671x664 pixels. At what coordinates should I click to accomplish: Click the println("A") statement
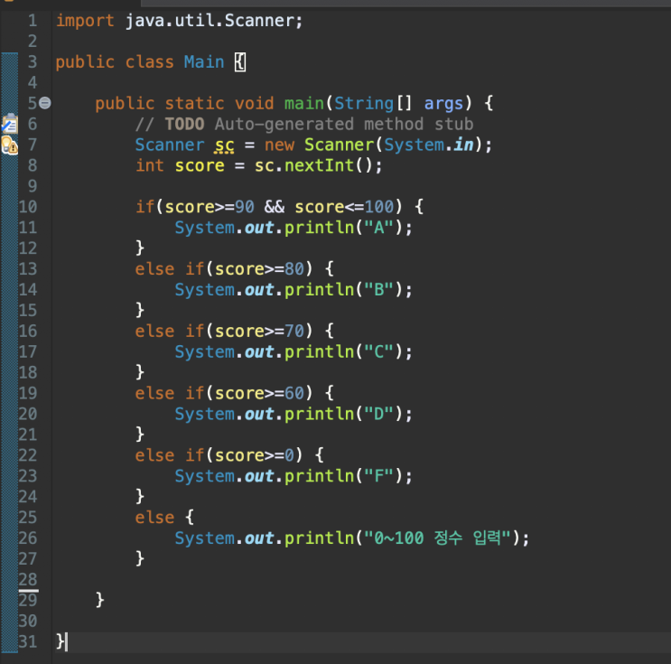click(294, 228)
